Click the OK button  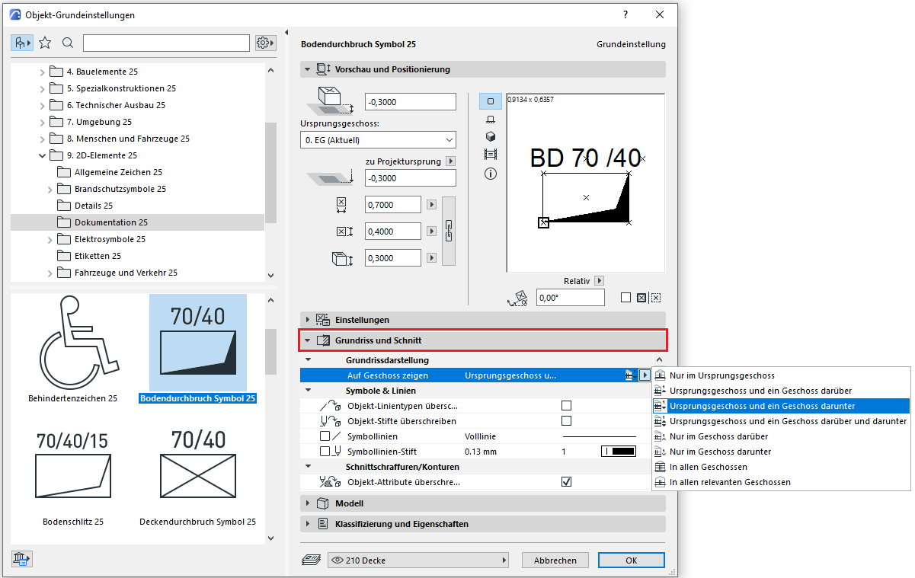[631, 560]
